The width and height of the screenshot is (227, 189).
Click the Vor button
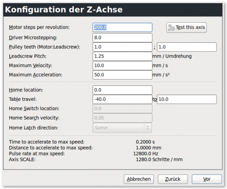tap(207, 179)
